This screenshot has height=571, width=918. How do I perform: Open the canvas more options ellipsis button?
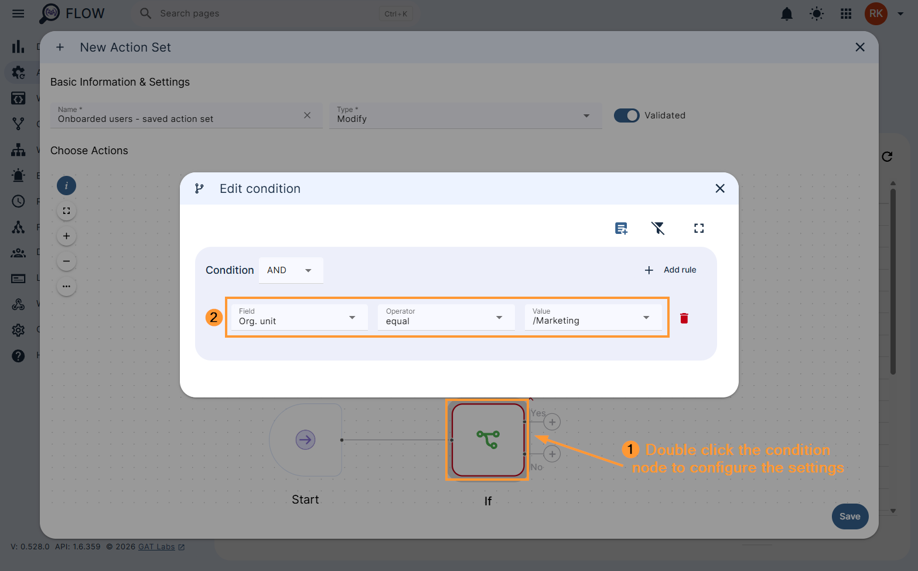(66, 287)
